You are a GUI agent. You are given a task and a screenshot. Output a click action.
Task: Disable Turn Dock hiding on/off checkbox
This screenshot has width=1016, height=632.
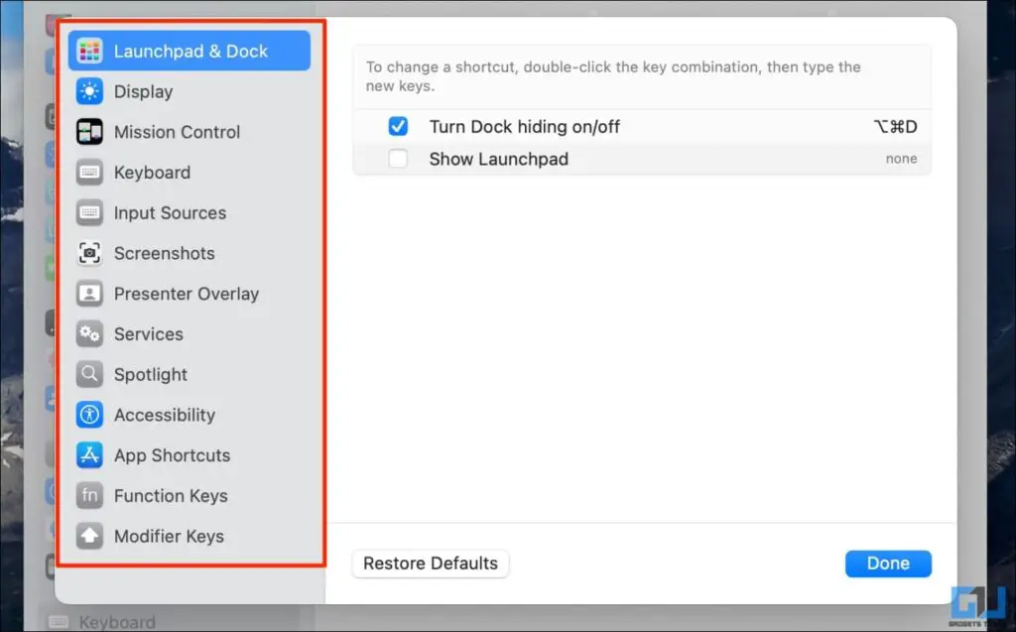(398, 127)
